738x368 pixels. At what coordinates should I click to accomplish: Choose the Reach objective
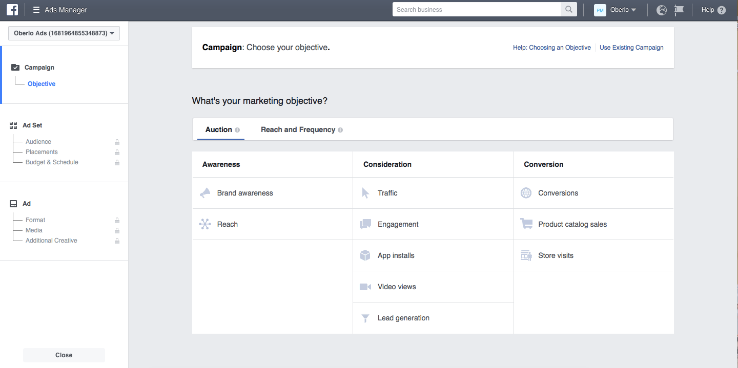click(x=273, y=224)
